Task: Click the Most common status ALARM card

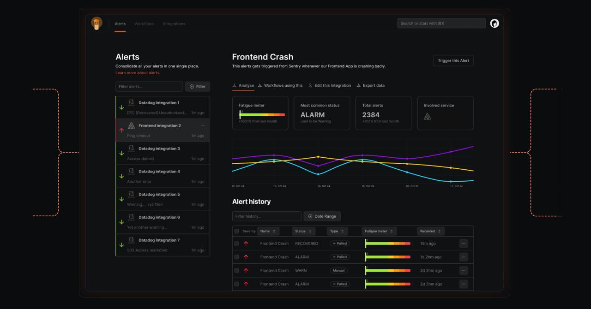Action: (322, 113)
